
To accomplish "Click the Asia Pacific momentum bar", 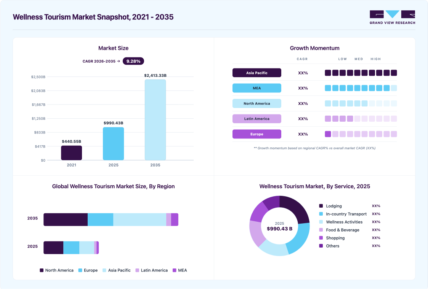I will [x=361, y=73].
